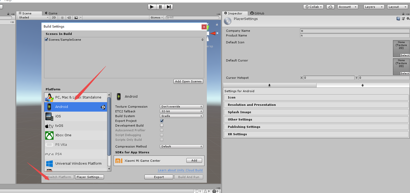Image resolution: width=410 pixels, height=193 pixels.
Task: Open the Account dropdown
Action: coord(348,7)
